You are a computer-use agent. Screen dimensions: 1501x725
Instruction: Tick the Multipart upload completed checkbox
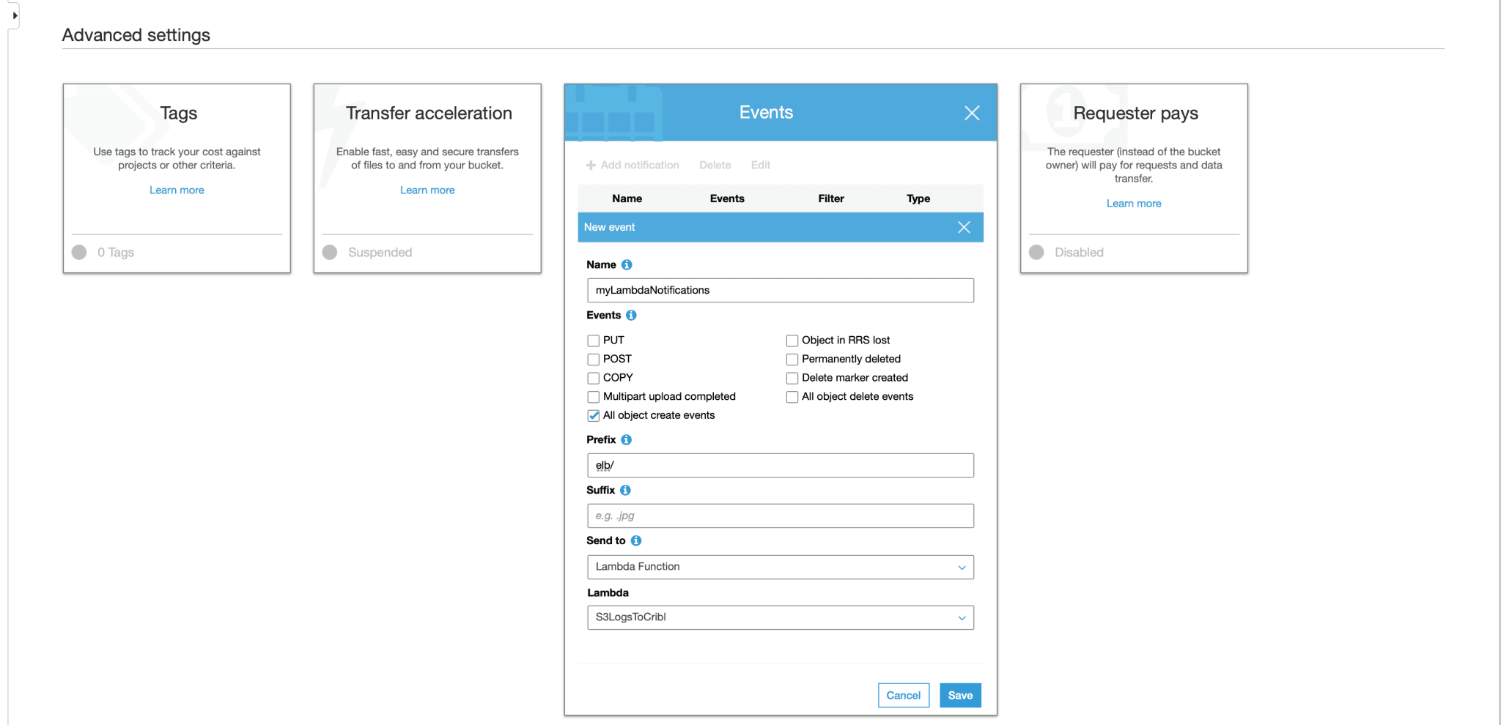point(594,397)
